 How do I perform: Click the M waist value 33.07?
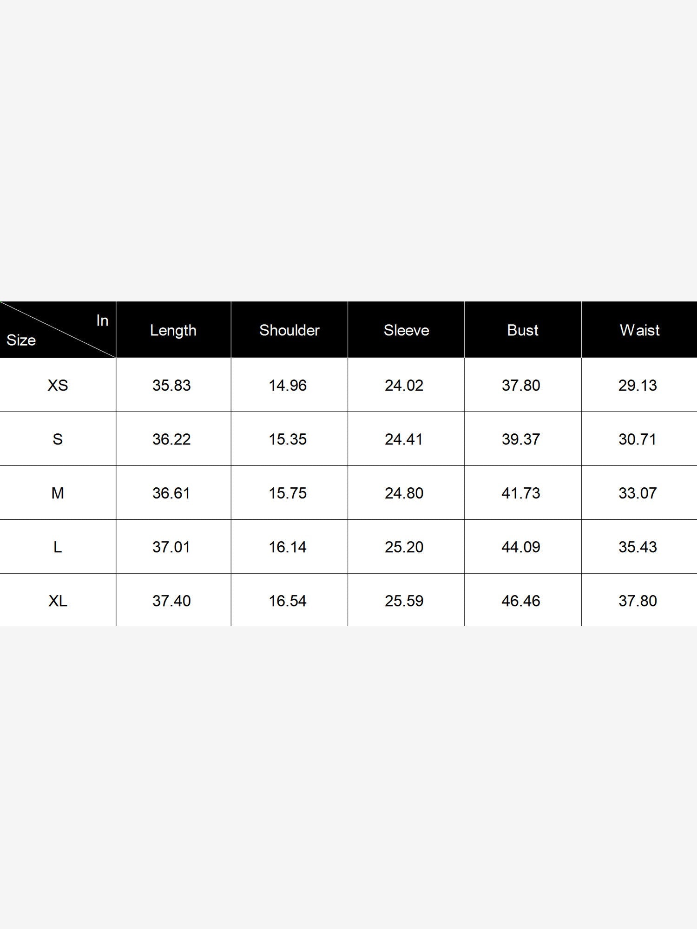638,493
